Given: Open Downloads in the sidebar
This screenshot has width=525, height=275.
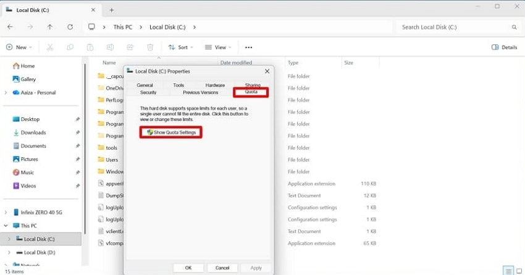Looking at the screenshot, I should (30, 133).
